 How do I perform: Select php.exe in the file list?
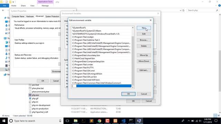coord(35,95)
